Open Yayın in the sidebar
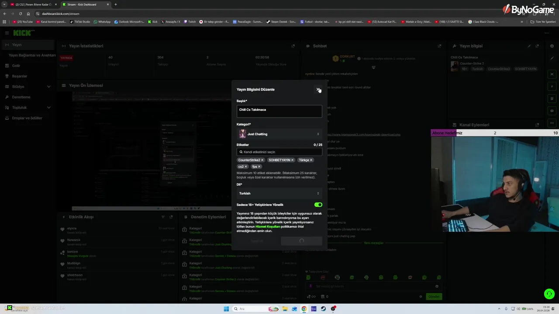 (27, 45)
